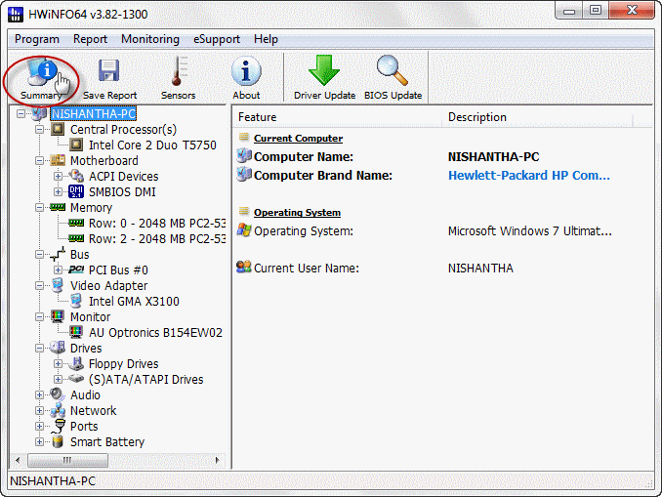Collapse the Video Adapter branch
The width and height of the screenshot is (662, 497).
tap(39, 285)
